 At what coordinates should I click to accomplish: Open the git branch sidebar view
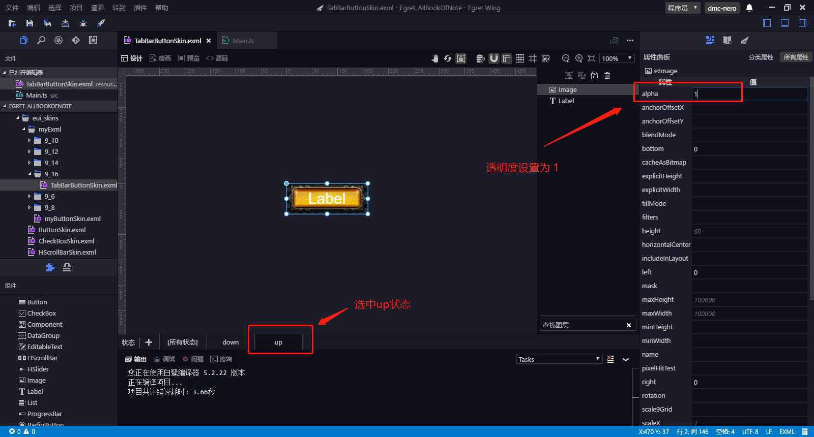pyautogui.click(x=76, y=40)
